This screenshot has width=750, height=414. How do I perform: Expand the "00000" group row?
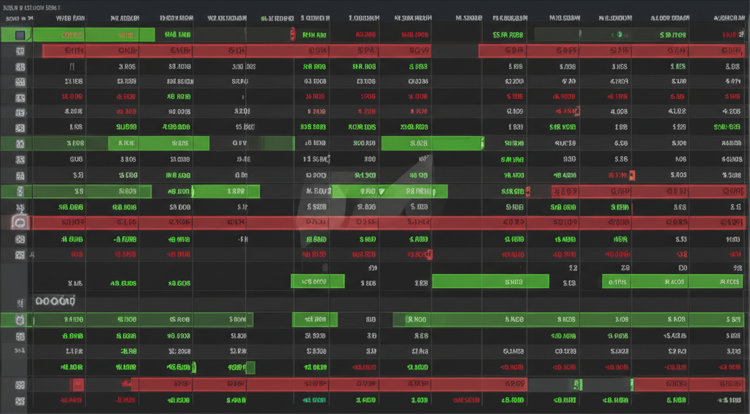click(x=55, y=301)
